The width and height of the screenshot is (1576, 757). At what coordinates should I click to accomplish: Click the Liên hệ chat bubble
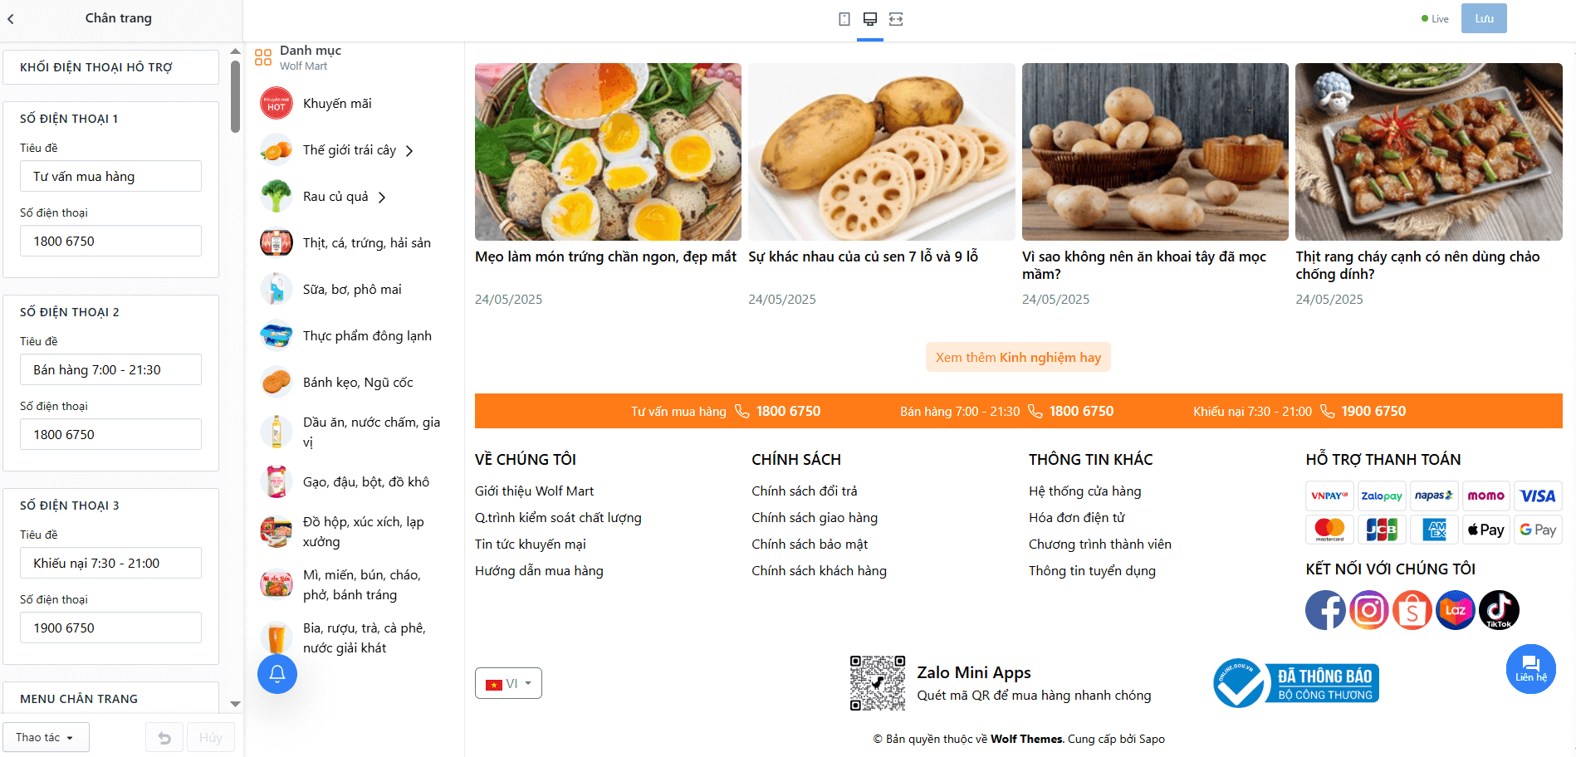tap(1531, 669)
